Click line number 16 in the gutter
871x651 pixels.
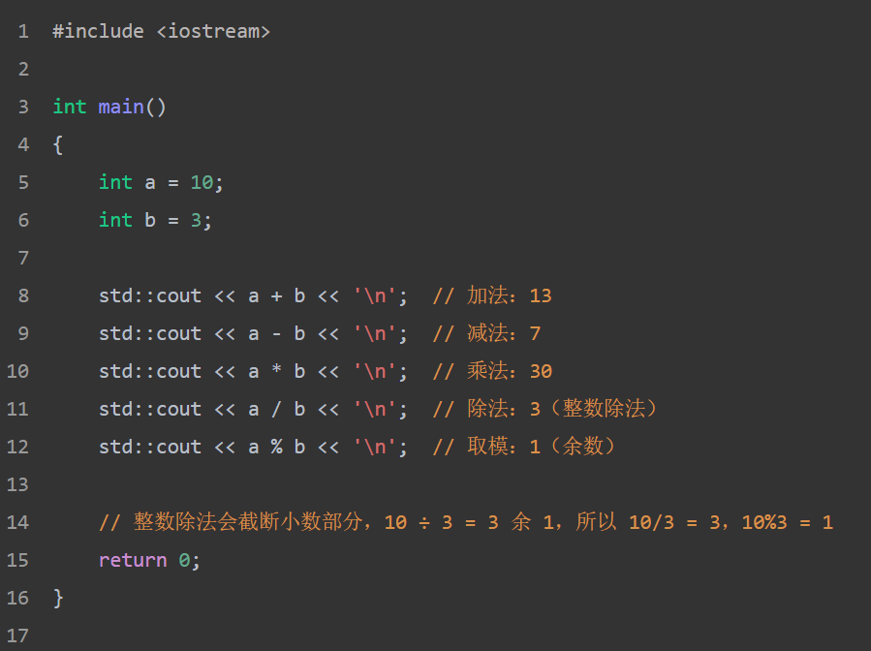(x=17, y=598)
